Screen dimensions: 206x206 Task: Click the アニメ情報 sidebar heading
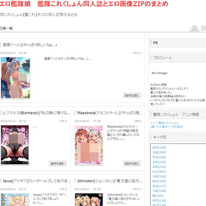point(176,115)
